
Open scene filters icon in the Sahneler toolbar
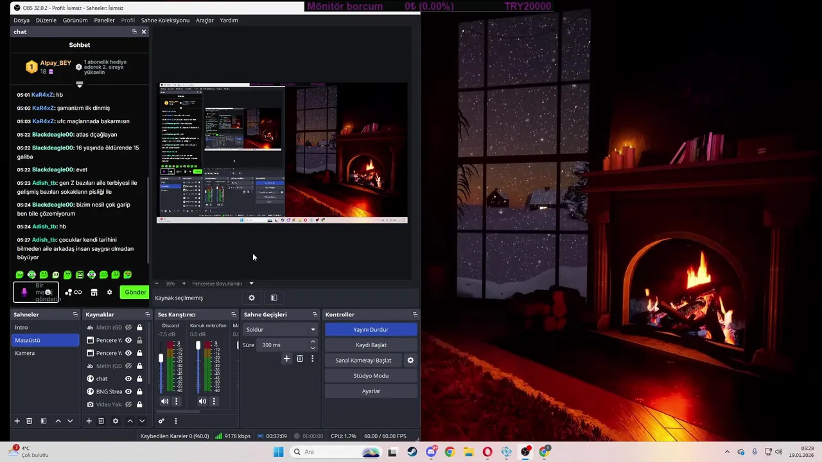pos(44,421)
